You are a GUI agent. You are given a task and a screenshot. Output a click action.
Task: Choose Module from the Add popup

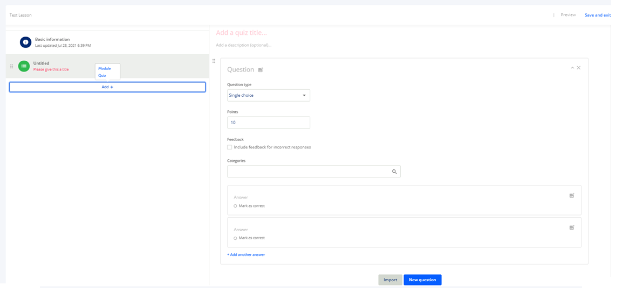pyautogui.click(x=104, y=68)
